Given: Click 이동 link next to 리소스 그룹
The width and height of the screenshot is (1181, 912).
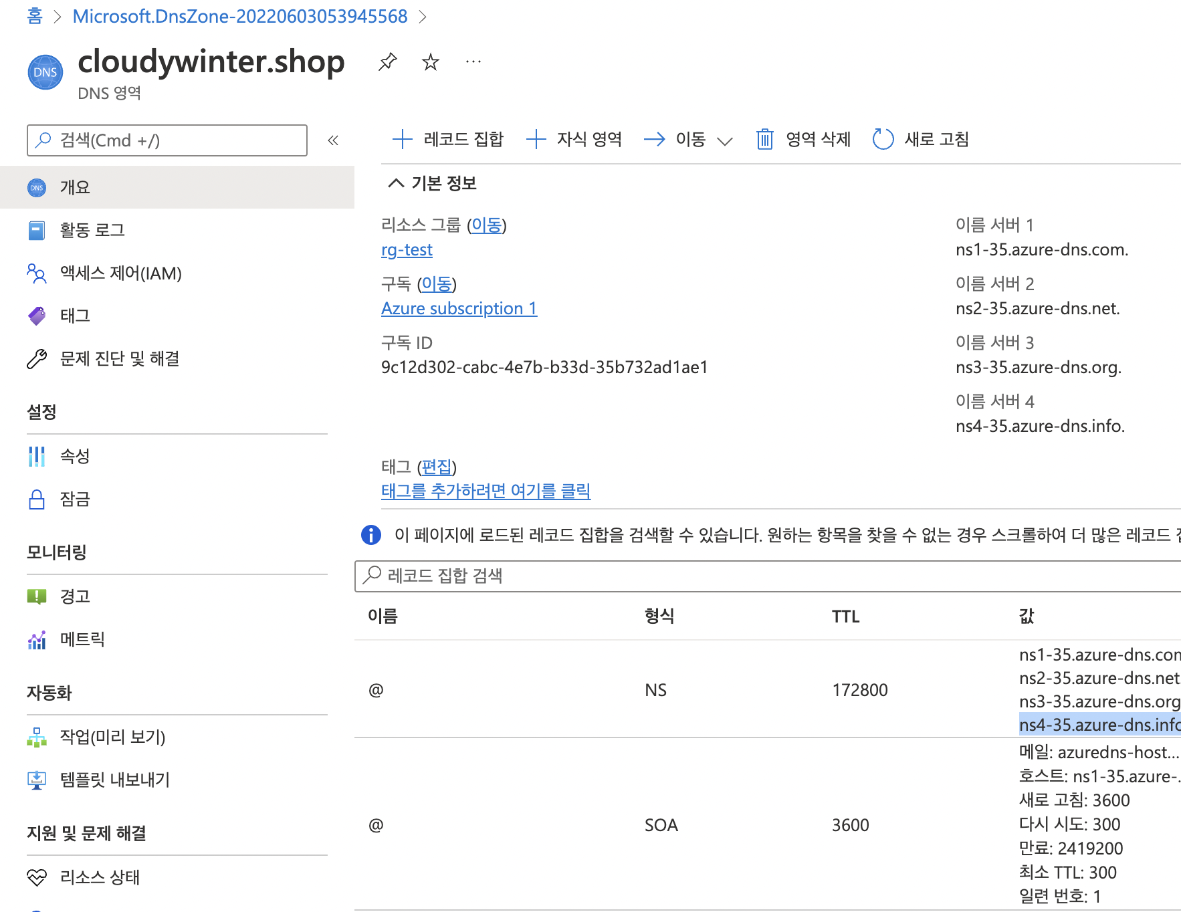Looking at the screenshot, I should point(486,225).
